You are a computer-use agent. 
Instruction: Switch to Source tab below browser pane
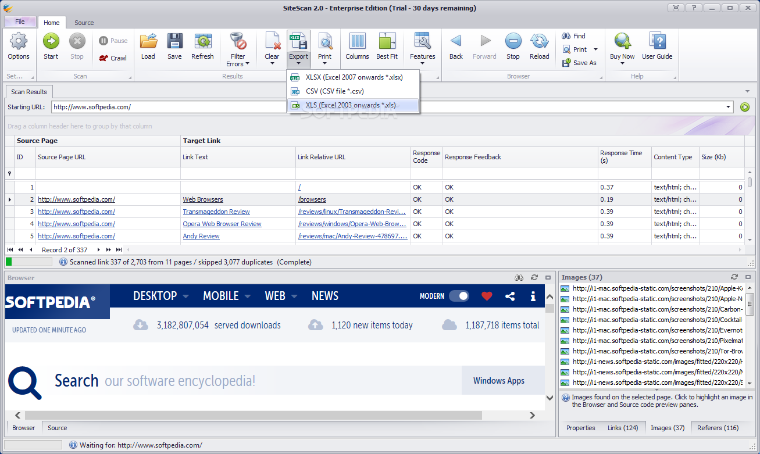click(x=57, y=428)
